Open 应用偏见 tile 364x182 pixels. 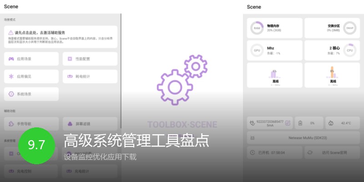pos(31,76)
